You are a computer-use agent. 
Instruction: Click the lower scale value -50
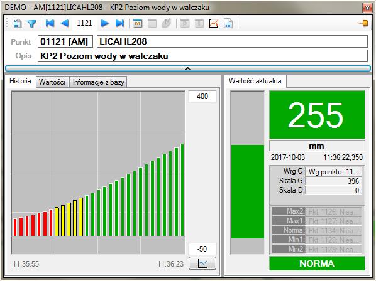(x=202, y=249)
